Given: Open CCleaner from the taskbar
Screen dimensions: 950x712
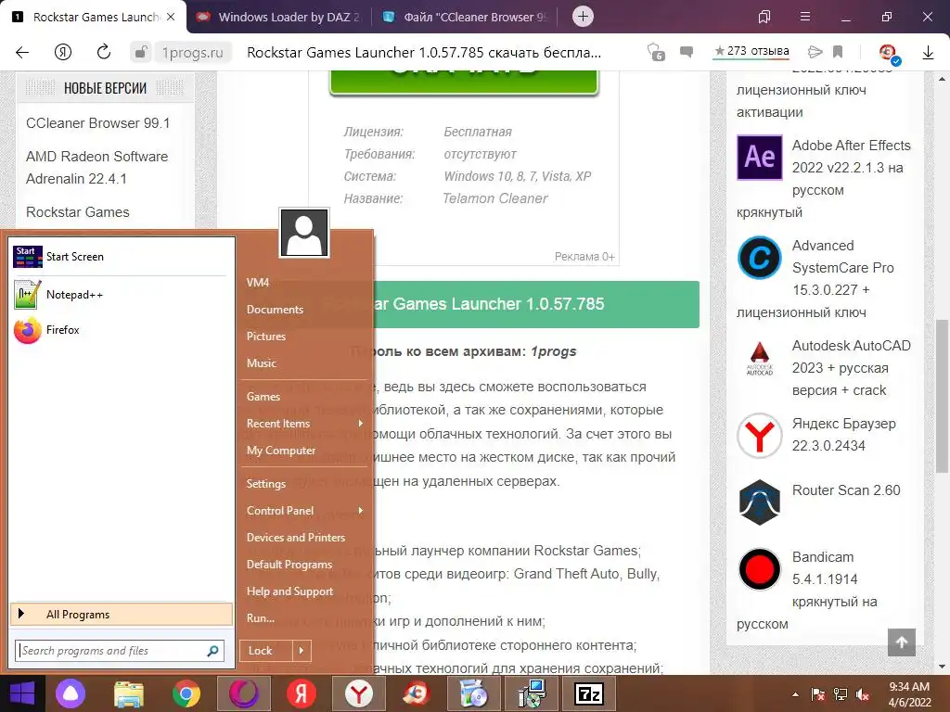Looking at the screenshot, I should [416, 693].
